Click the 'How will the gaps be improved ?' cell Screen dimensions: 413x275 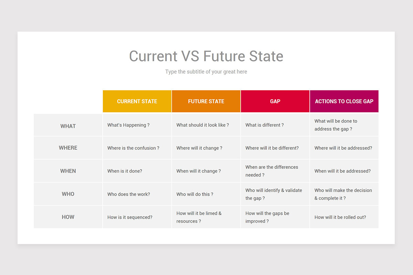267,217
